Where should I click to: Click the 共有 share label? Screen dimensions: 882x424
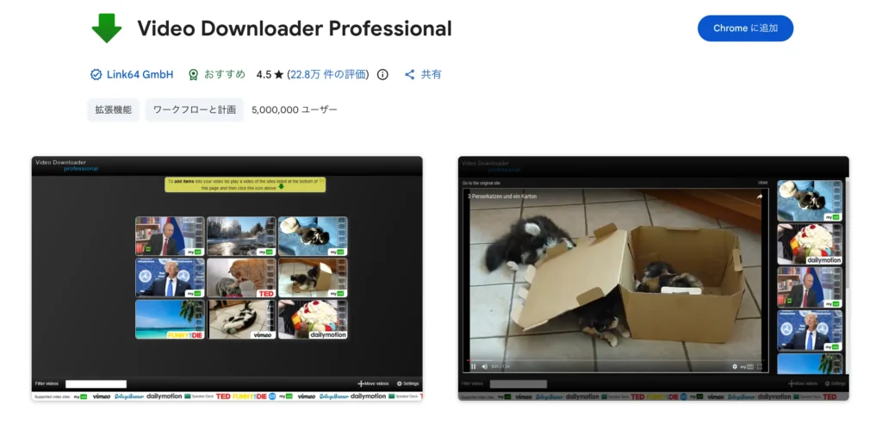tap(432, 74)
